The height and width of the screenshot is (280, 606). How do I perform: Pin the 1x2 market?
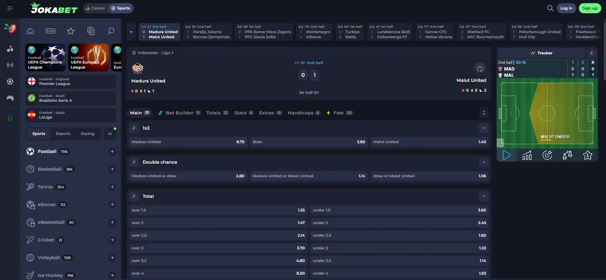134,128
